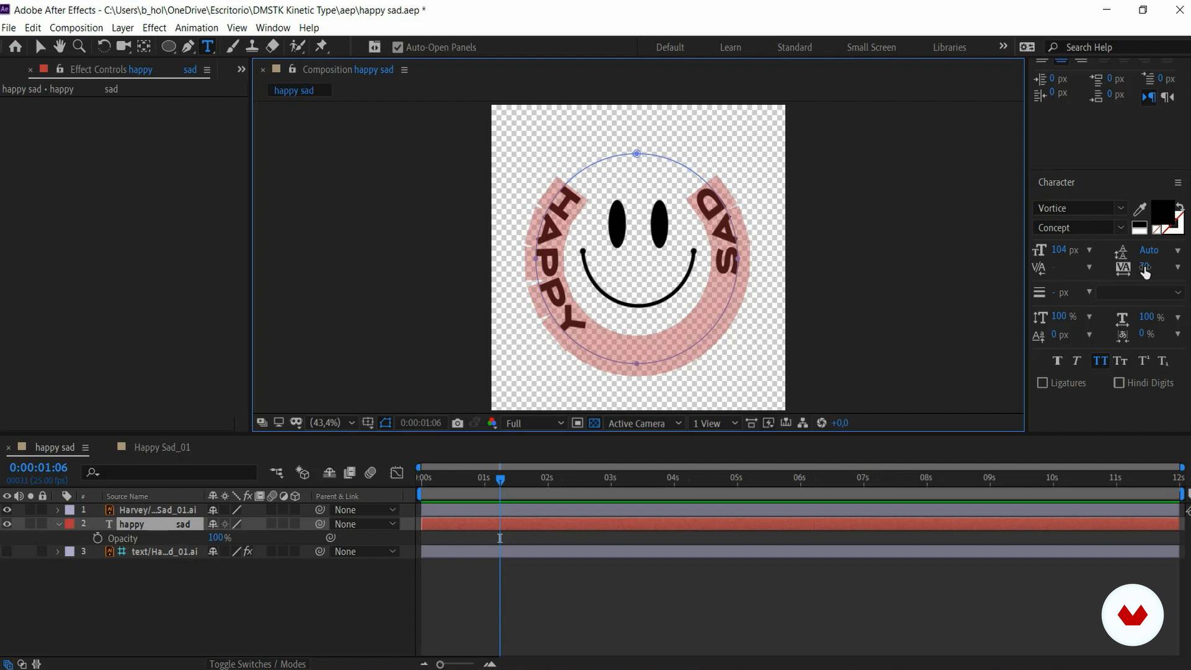Screen dimensions: 1191x670
Task: Toggle Small Caps text style
Action: point(1120,361)
